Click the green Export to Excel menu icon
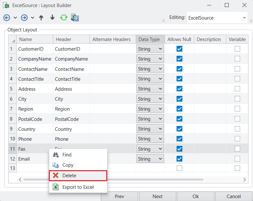 (x=56, y=187)
